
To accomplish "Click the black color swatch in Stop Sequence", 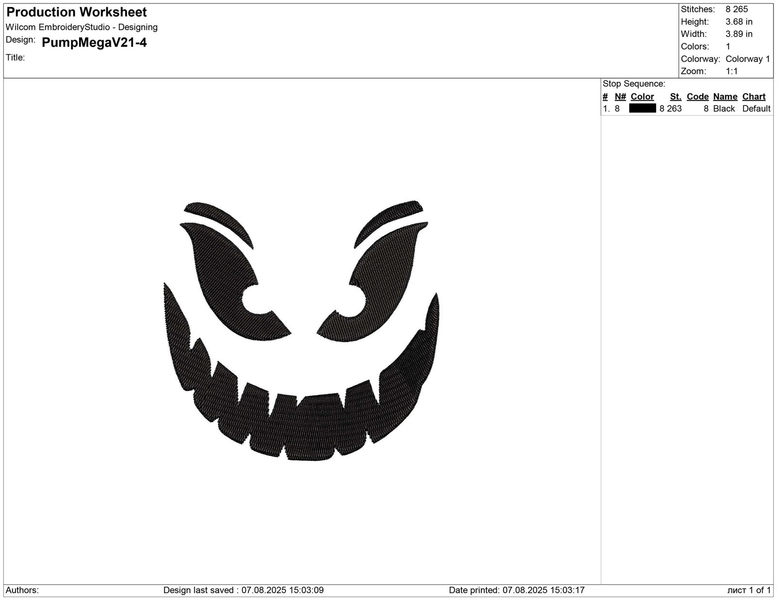I will click(642, 108).
